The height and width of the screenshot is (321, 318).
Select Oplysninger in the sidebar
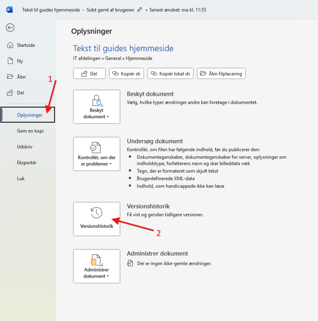(x=30, y=115)
